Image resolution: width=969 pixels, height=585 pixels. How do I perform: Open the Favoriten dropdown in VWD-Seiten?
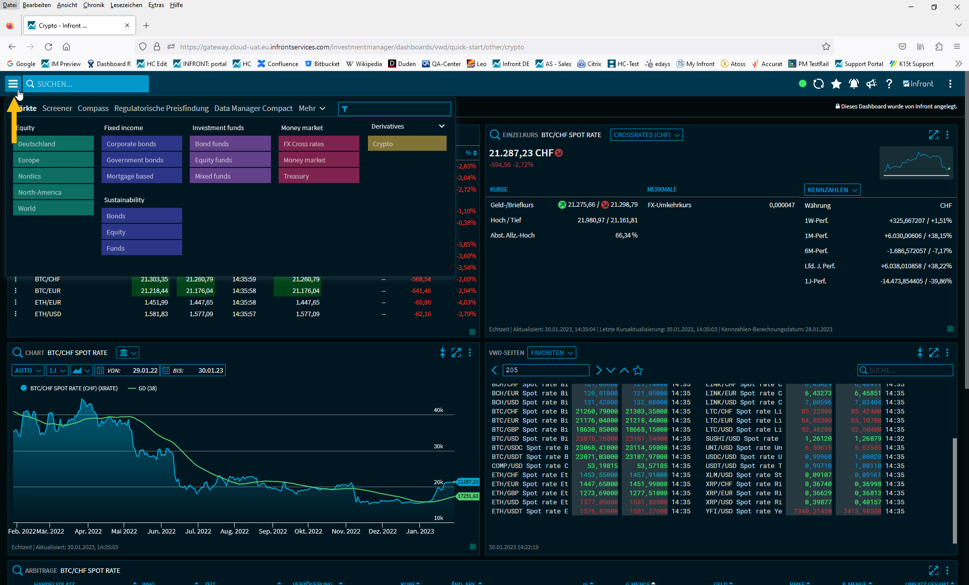coord(552,353)
